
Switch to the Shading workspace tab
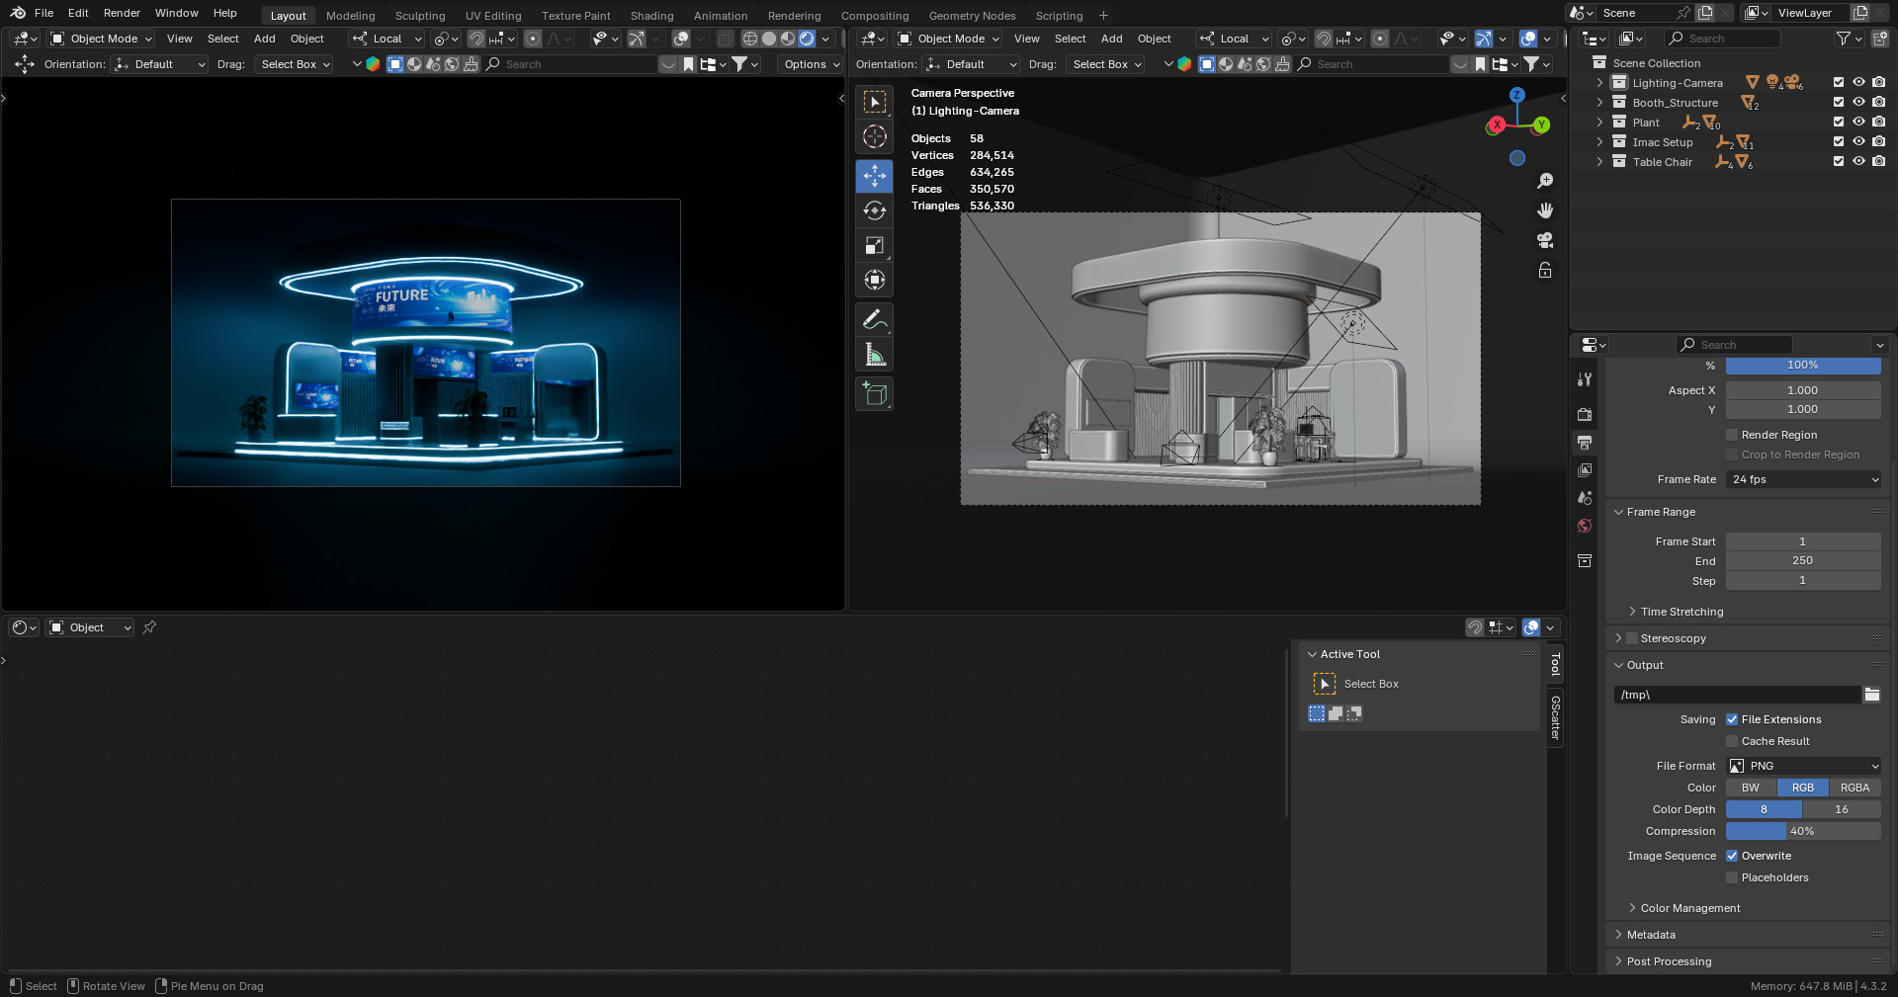(x=652, y=16)
